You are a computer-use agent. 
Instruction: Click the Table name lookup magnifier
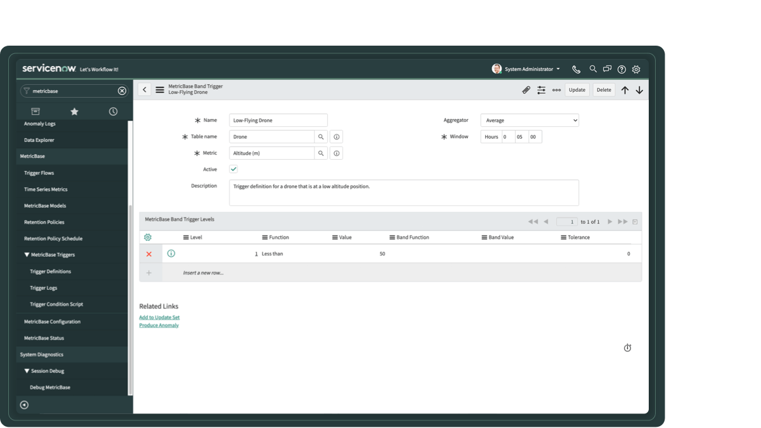coord(321,137)
